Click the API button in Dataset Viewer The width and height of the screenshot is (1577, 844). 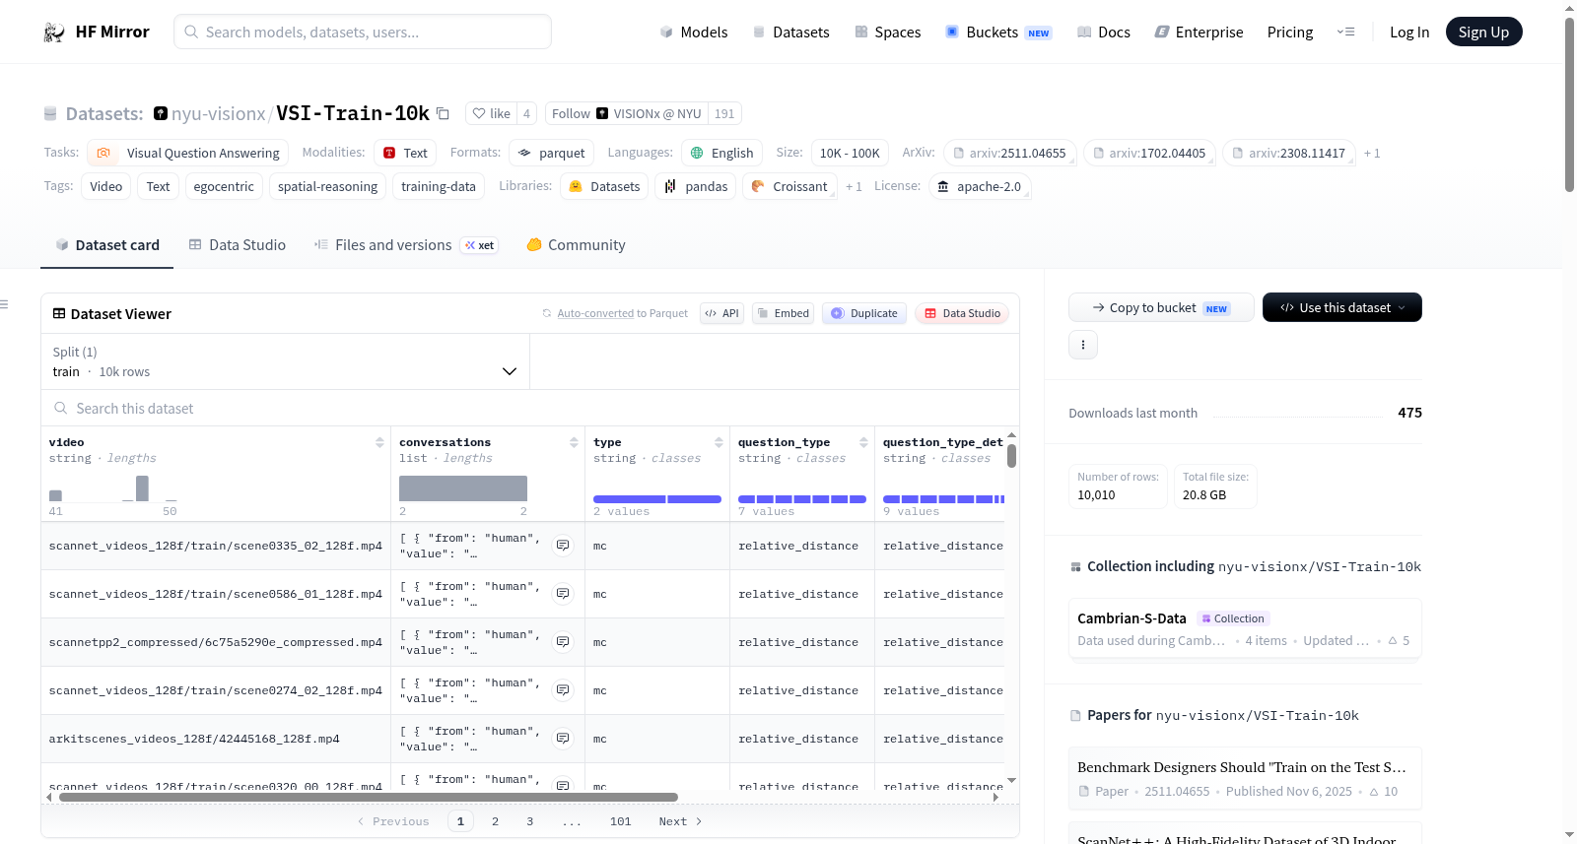[721, 313]
